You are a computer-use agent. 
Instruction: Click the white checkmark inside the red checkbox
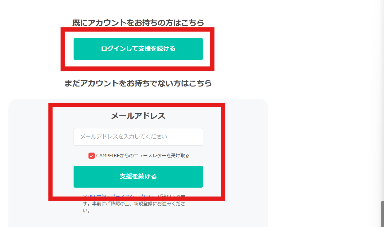tap(91, 156)
